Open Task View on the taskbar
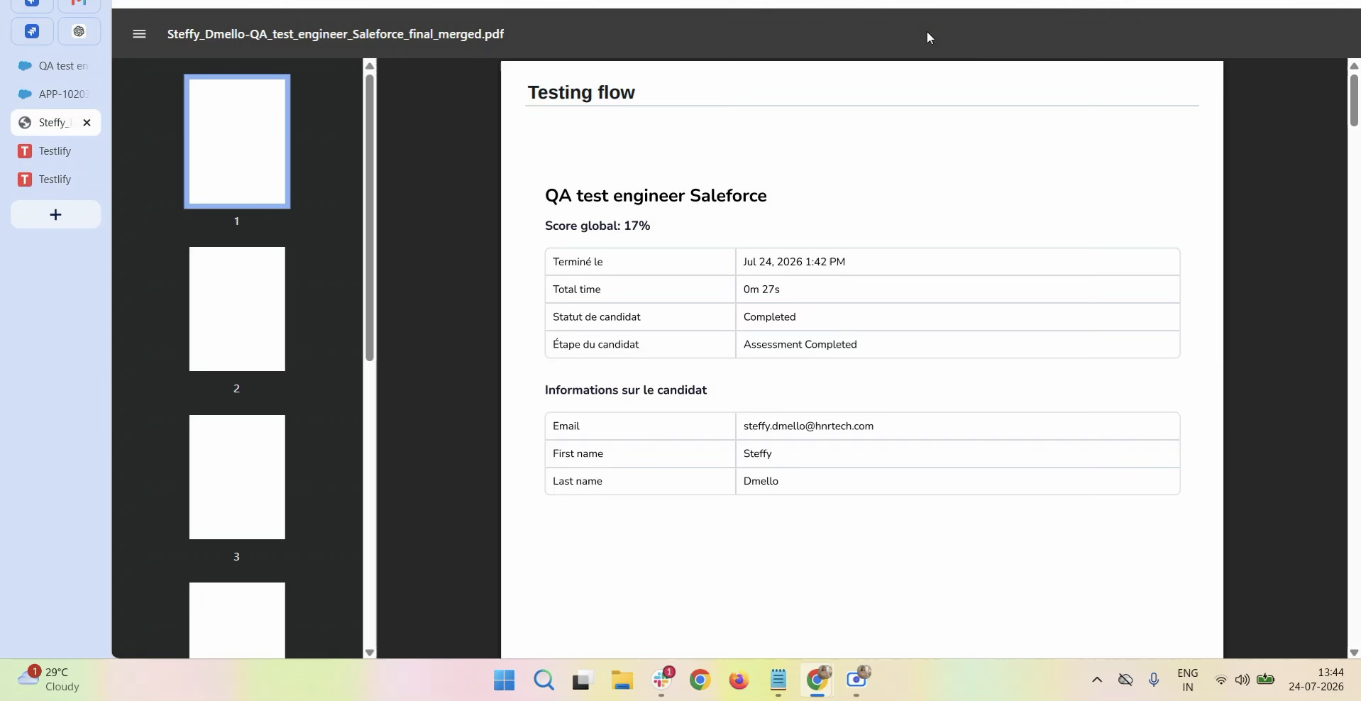This screenshot has height=701, width=1361. pos(583,680)
